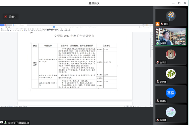This screenshot has width=189, height=125.
Task: Click the red recording indicator icon
Action: click(6, 17)
